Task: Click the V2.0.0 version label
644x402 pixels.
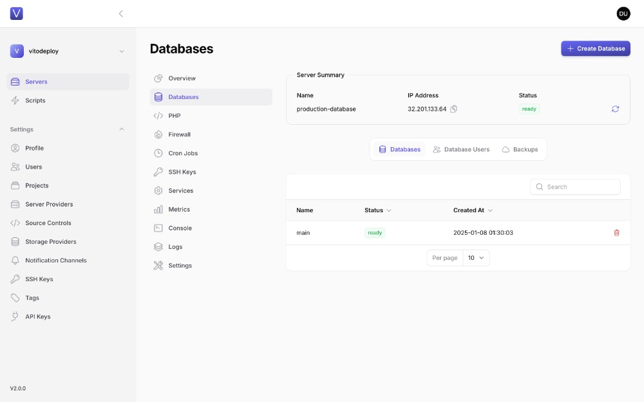Action: pos(18,388)
